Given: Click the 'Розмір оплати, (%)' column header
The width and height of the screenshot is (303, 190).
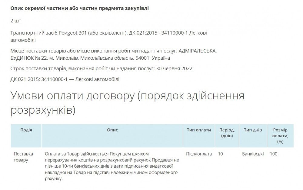Looking at the screenshot, I should pyautogui.click(x=280, y=135).
